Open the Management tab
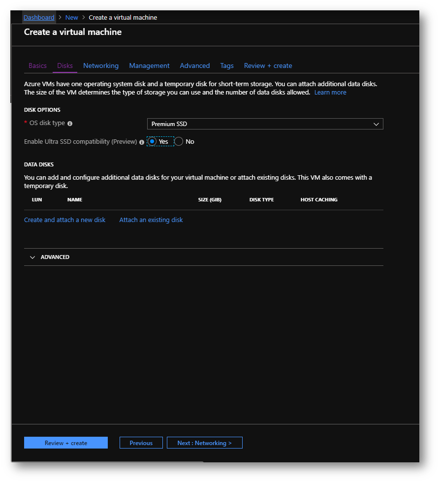This screenshot has height=483, width=440. tap(149, 65)
